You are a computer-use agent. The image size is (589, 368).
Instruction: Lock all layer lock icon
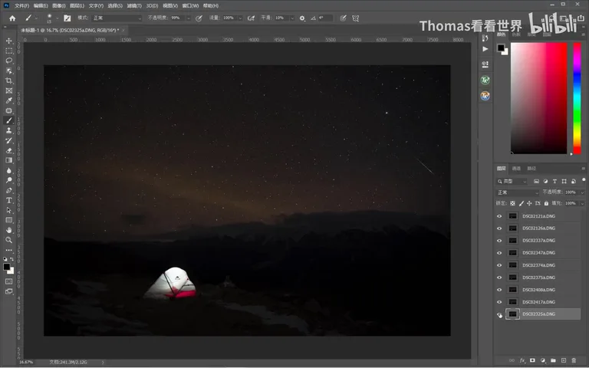(x=546, y=203)
